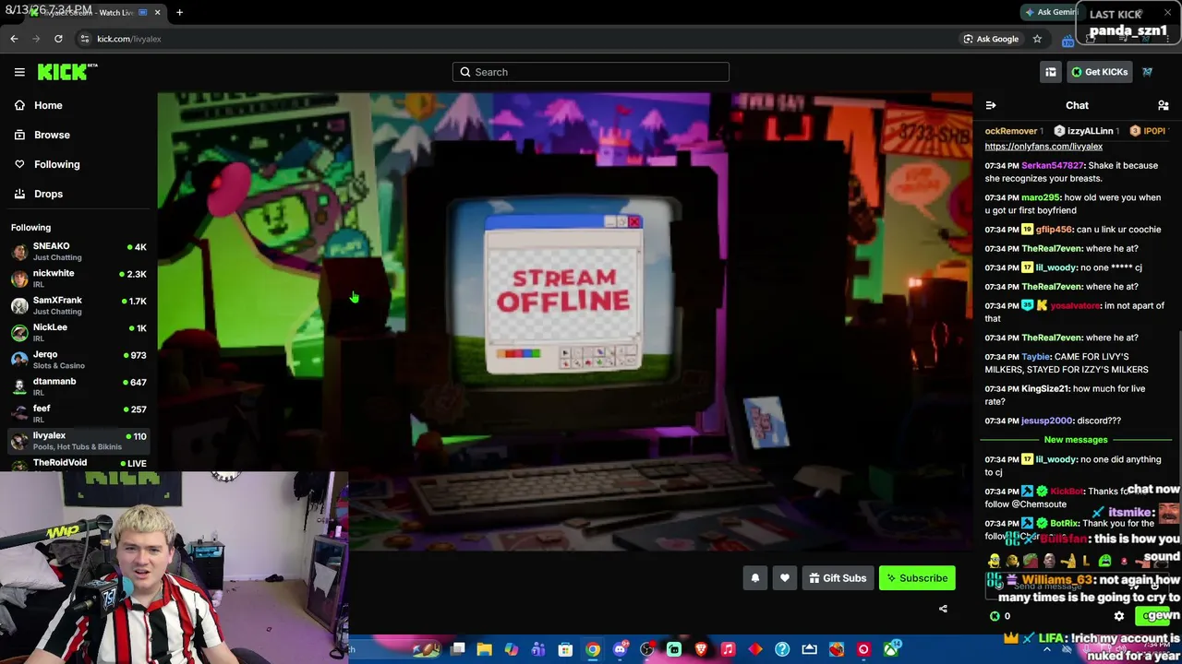This screenshot has height=664, width=1182.
Task: Click the New messages divider in chat
Action: (x=1076, y=440)
